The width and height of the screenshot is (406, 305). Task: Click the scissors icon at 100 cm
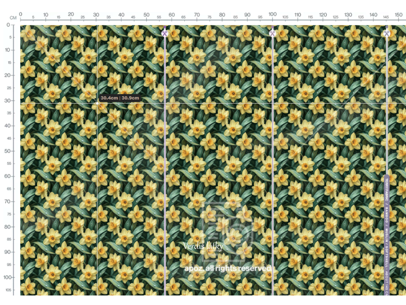pos(272,33)
